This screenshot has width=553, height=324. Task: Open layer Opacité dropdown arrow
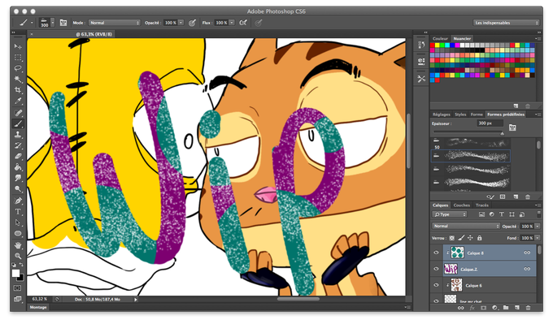538,226
